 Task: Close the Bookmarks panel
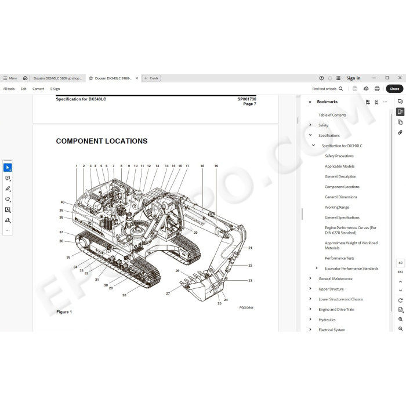[310, 102]
